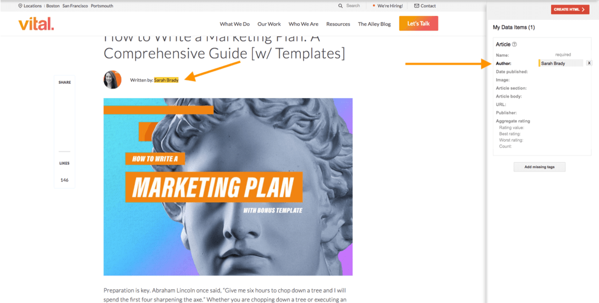Click the vital. logo

36,24
